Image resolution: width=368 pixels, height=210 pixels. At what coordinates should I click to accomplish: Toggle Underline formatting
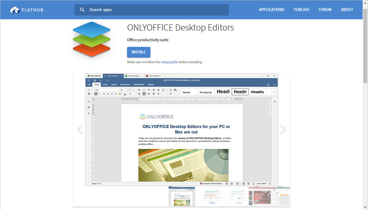click(104, 94)
